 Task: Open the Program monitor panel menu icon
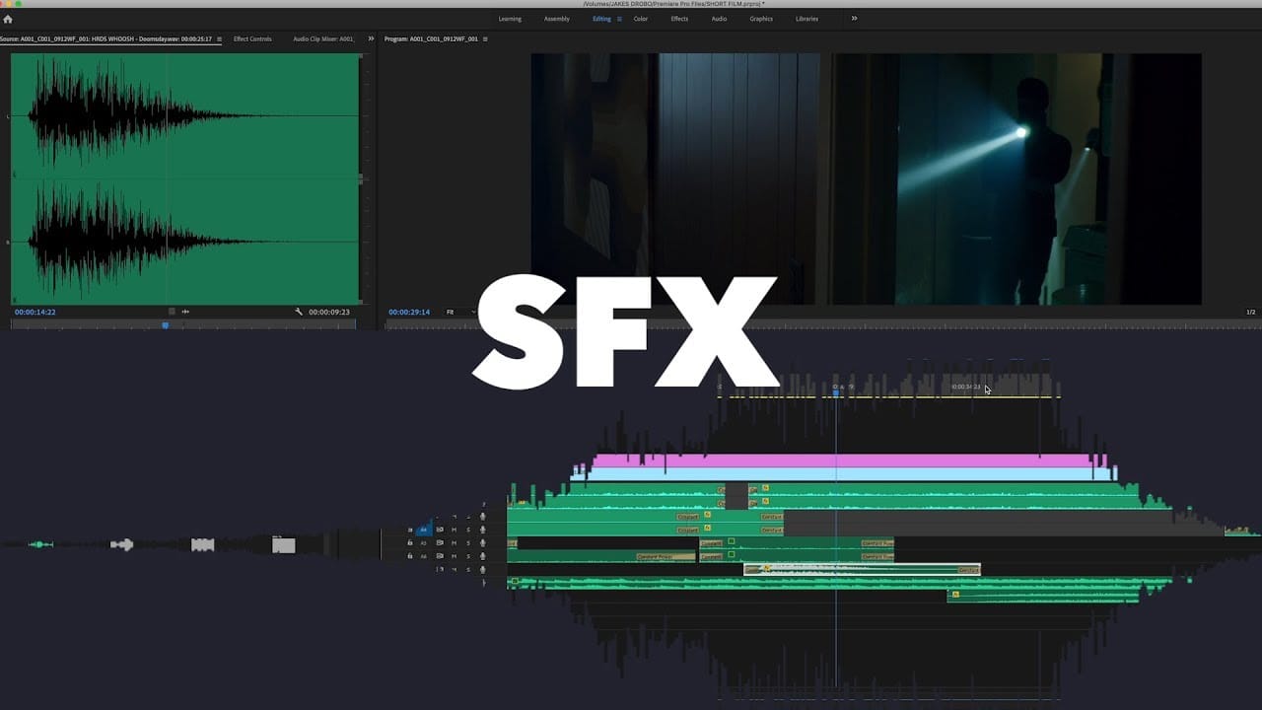[x=483, y=38]
